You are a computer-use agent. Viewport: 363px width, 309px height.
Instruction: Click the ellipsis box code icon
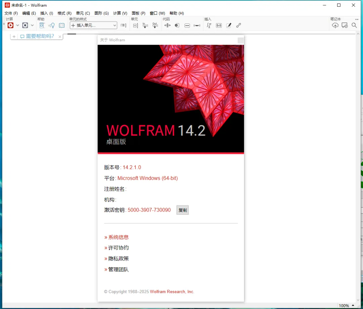pos(187,26)
